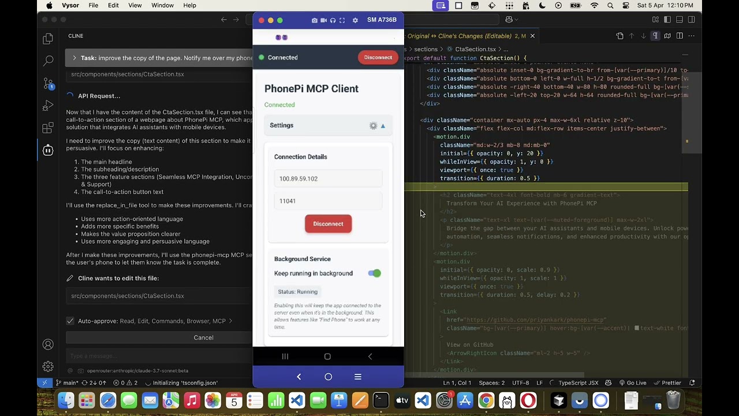Click Disconnect button under Connection Details
Viewport: 739px width, 416px height.
tap(328, 224)
